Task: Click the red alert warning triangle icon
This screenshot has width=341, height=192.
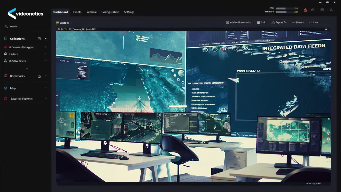Action: [305, 10]
